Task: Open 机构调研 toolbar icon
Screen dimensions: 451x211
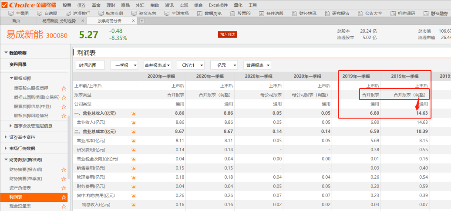Action: [x=393, y=13]
